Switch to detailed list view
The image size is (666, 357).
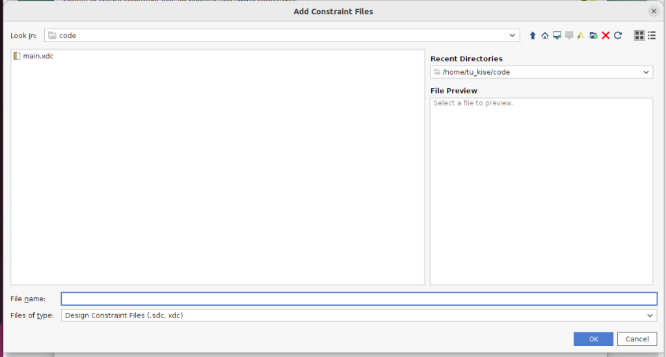click(x=651, y=36)
